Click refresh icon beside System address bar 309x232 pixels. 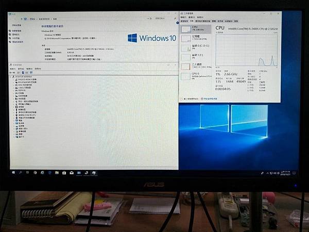[x=151, y=19]
